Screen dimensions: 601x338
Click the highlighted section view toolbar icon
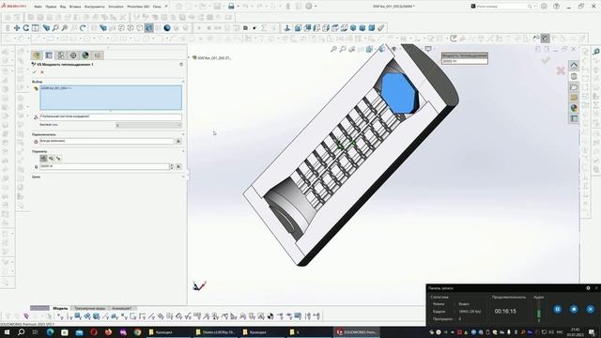pyautogui.click(x=149, y=27)
